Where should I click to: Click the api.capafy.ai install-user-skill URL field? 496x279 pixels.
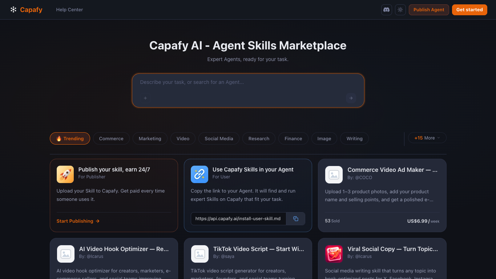pos(238,219)
